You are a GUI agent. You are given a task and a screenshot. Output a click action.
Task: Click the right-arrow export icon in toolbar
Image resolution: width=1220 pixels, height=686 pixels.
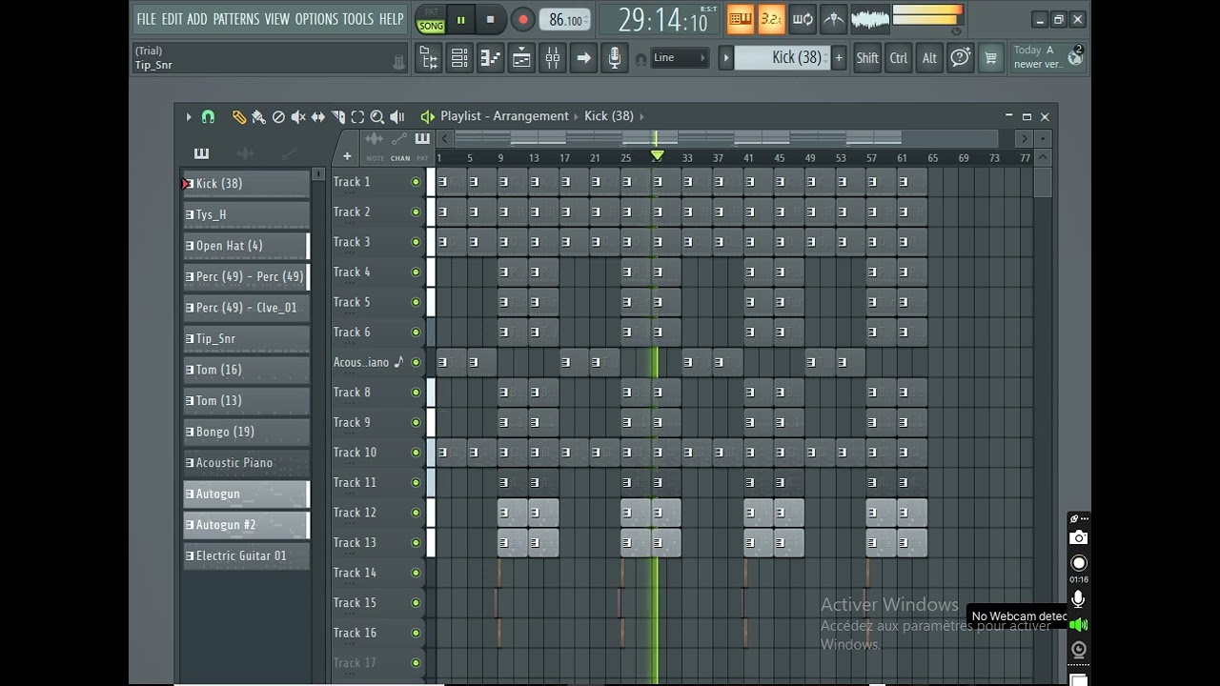[584, 58]
